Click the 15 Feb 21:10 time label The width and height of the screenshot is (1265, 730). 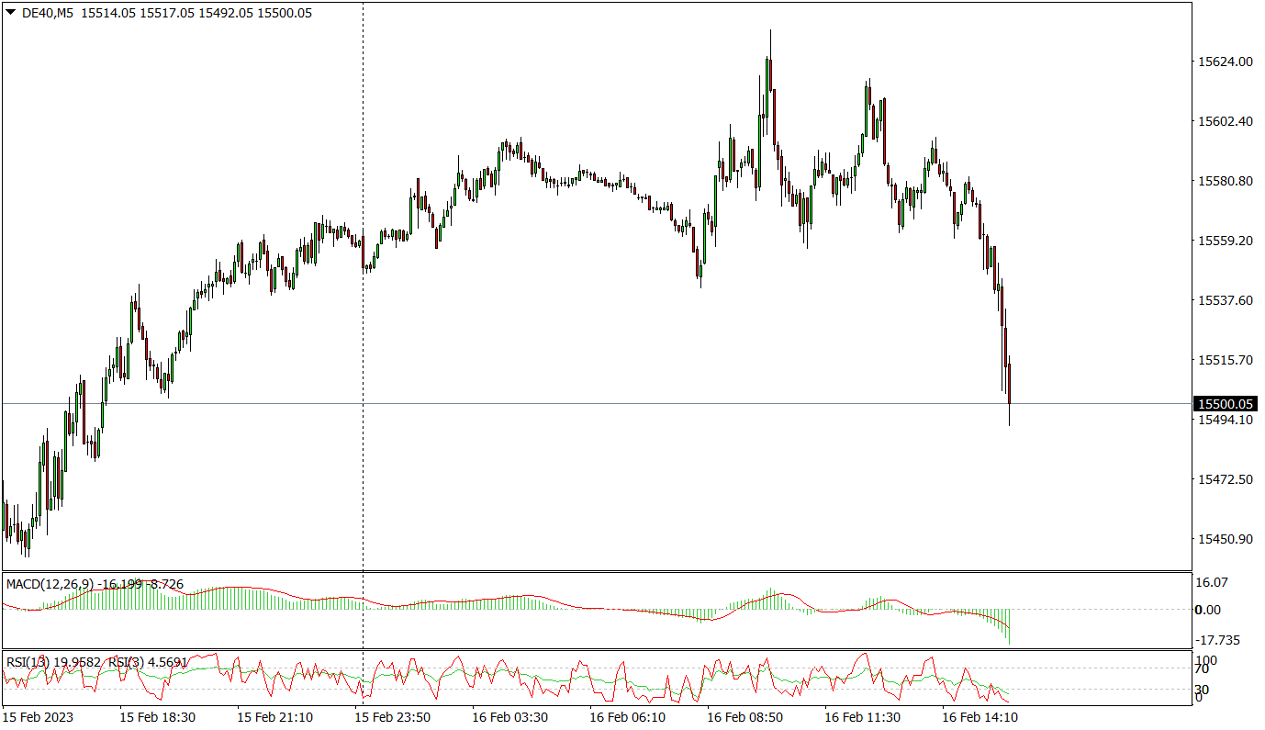click(275, 717)
